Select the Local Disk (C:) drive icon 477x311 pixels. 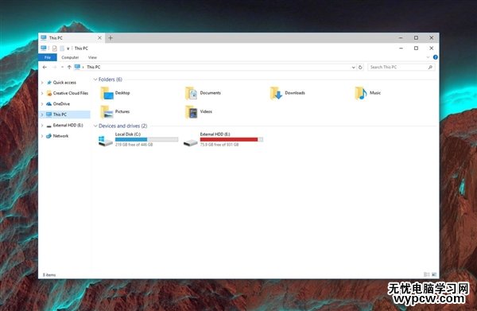coord(106,141)
